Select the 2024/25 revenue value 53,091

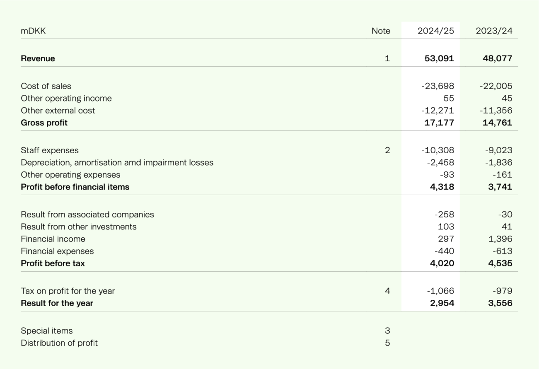click(x=439, y=58)
